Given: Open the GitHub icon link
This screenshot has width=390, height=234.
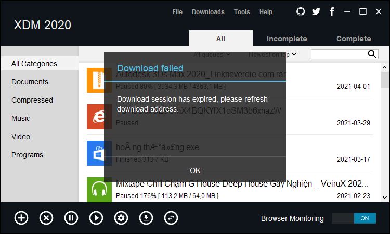Looking at the screenshot, I should 301,11.
